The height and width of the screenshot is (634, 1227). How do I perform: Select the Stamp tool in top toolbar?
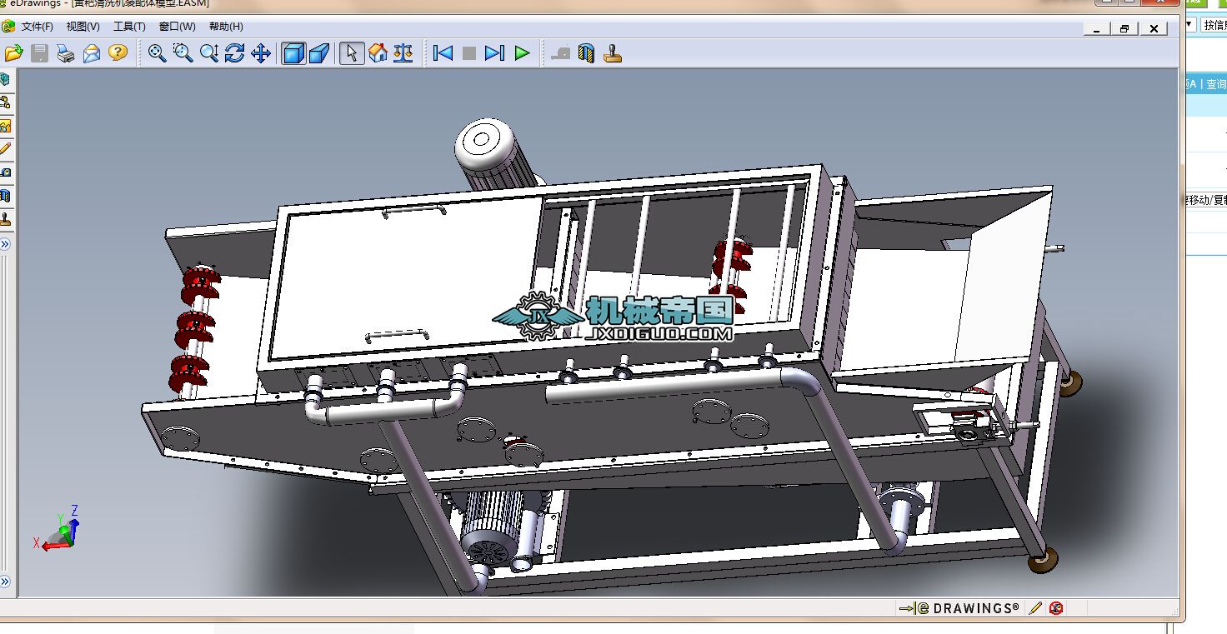point(613,53)
